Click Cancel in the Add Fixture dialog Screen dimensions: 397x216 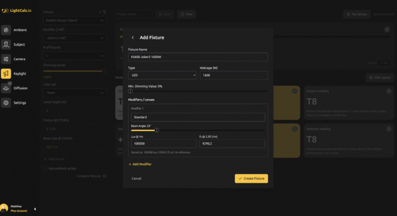coord(136,178)
